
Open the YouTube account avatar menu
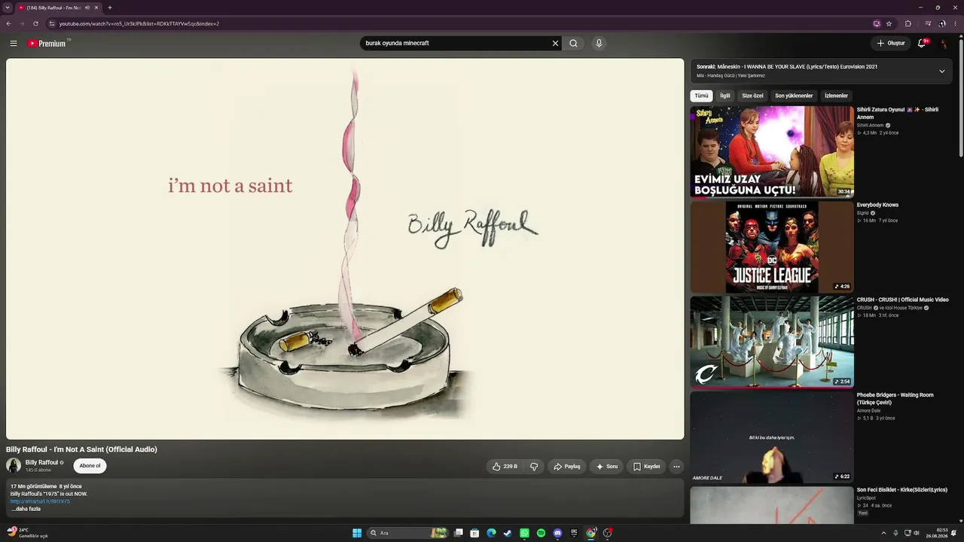(x=944, y=44)
